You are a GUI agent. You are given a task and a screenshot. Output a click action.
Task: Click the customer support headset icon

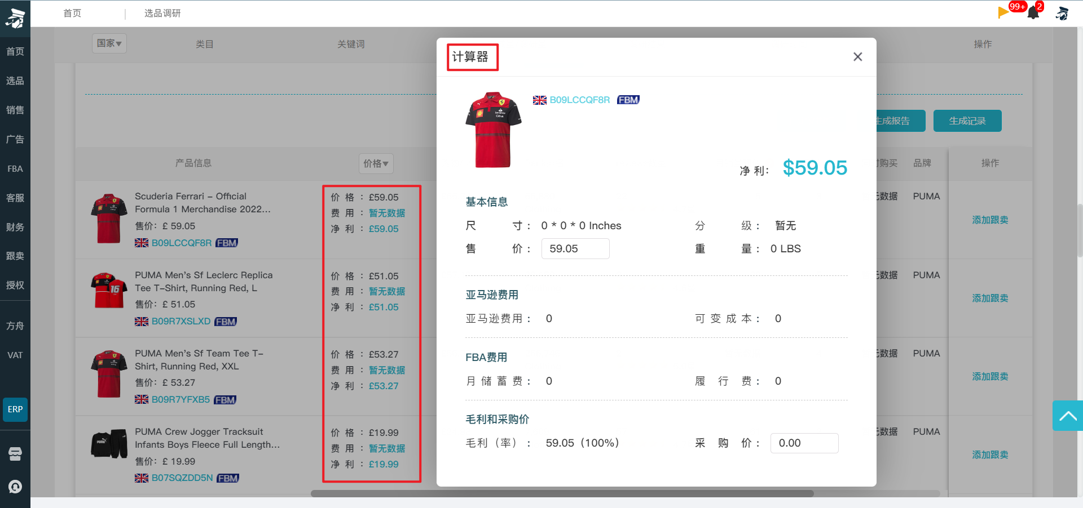coord(15,487)
